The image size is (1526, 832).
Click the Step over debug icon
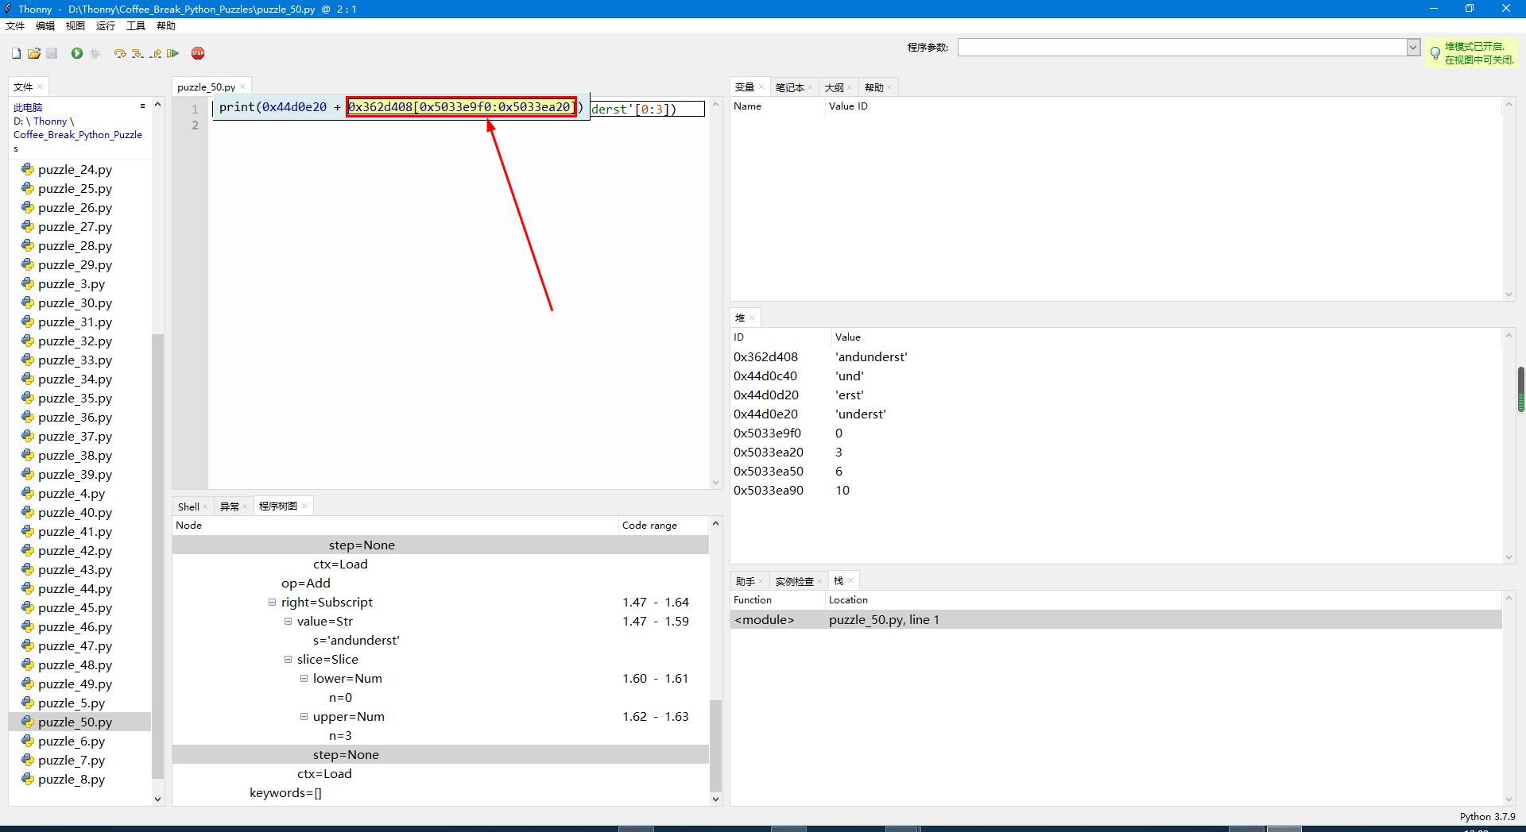pyautogui.click(x=119, y=53)
